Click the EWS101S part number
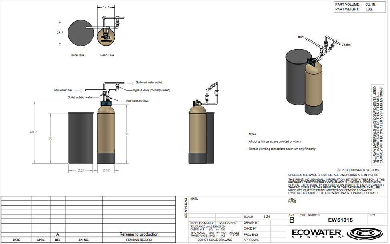Screen dimensions: 390x244 [x=342, y=220]
